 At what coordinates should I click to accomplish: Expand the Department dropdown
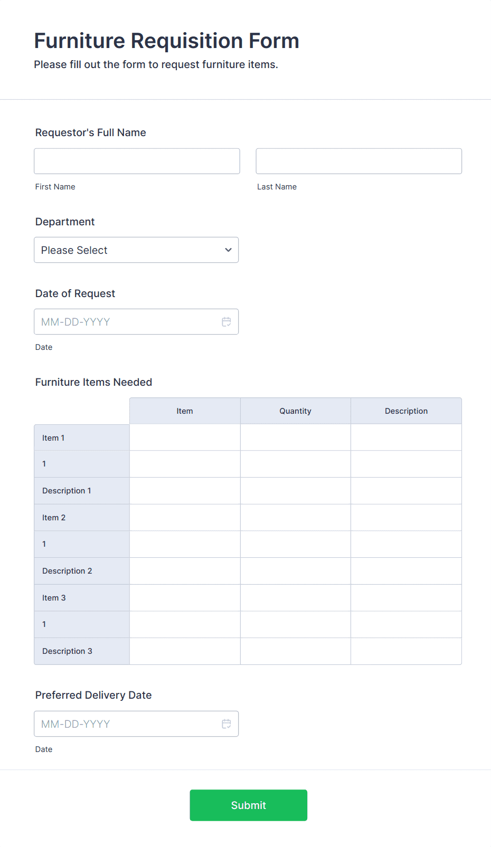coord(136,250)
